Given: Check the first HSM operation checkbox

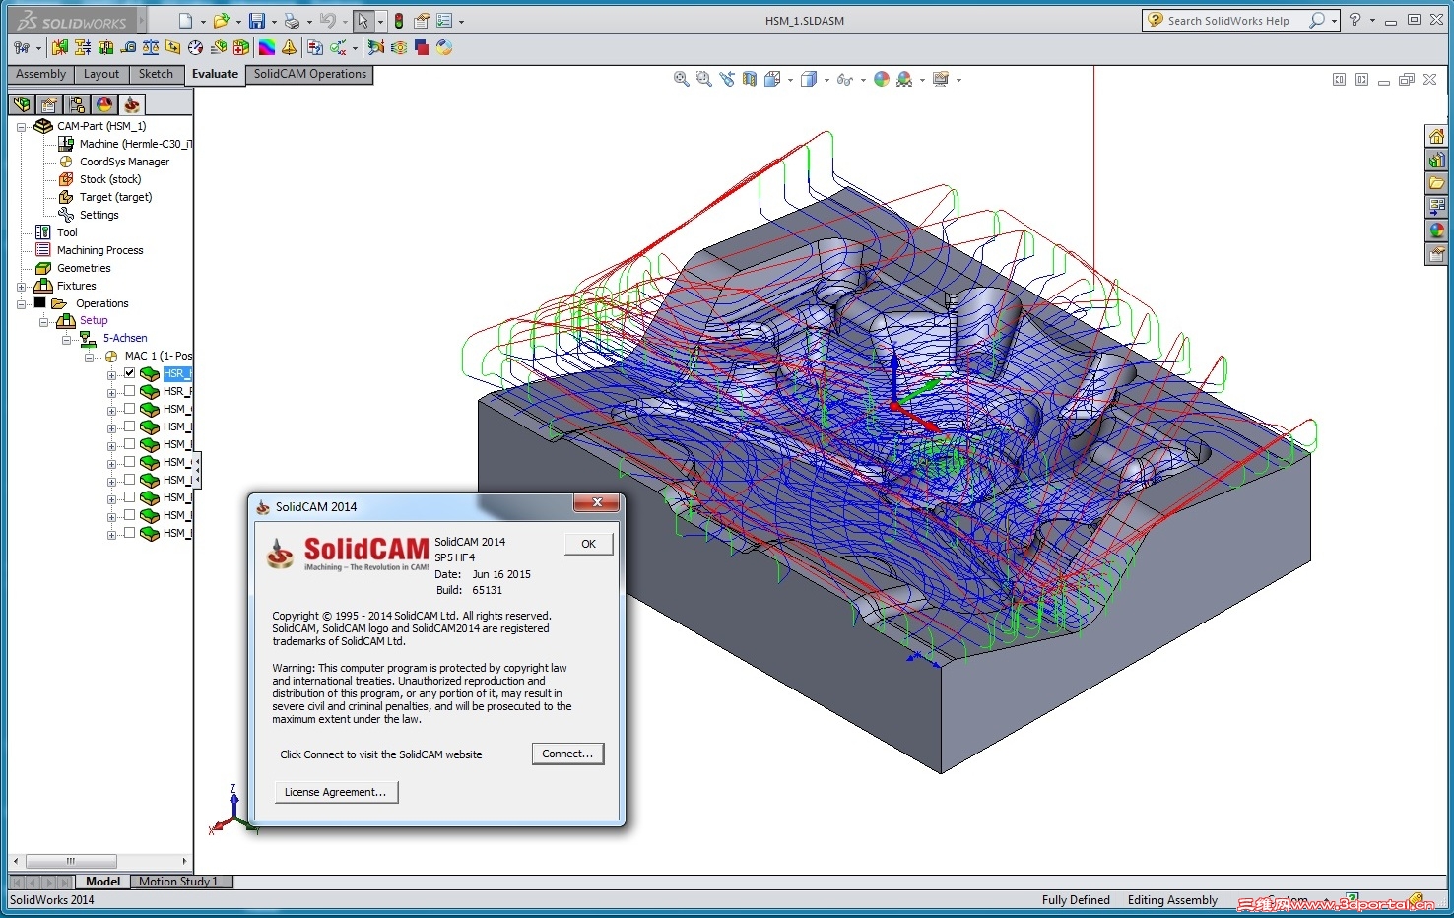Looking at the screenshot, I should [x=129, y=409].
